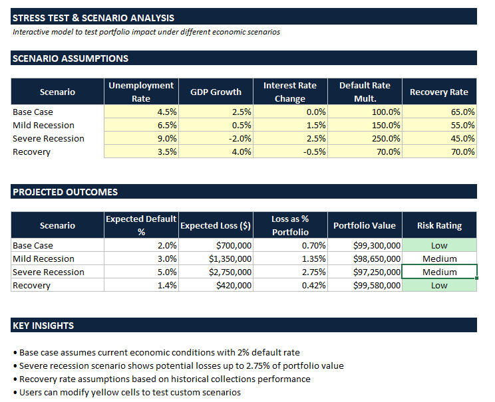Screen dimensions: 495x402
Task: Click the Portfolio Value column header
Action: click(x=365, y=225)
